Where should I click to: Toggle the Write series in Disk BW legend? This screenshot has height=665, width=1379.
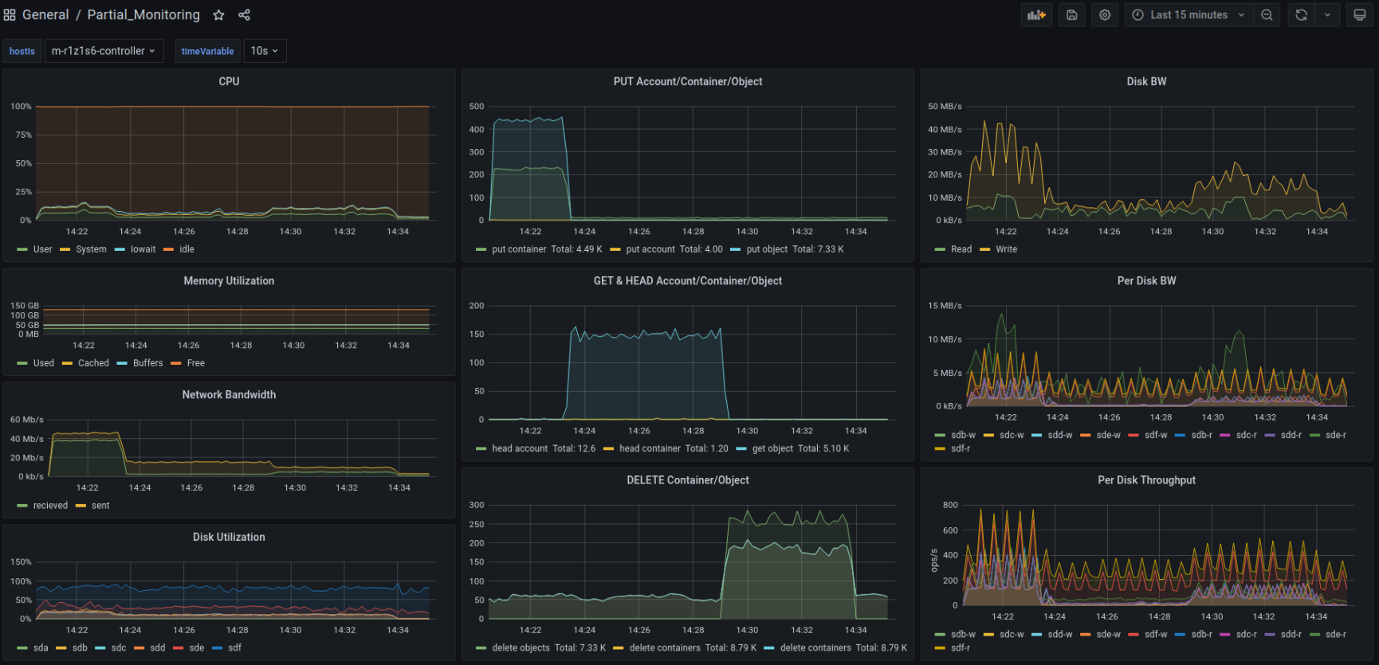[1006, 249]
